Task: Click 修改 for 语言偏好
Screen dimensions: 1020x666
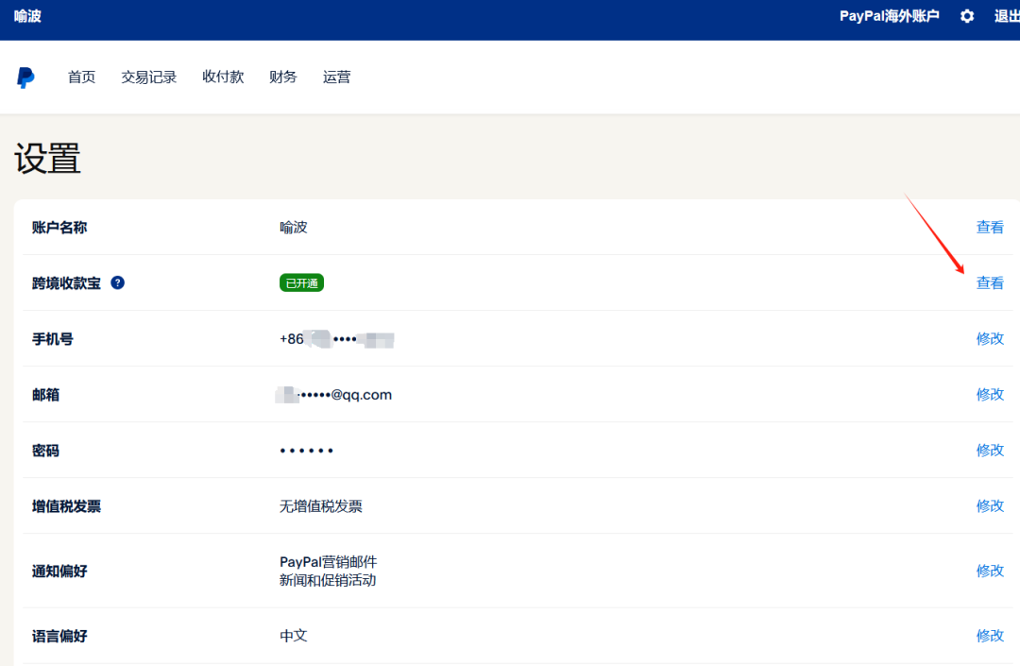Action: pyautogui.click(x=990, y=636)
